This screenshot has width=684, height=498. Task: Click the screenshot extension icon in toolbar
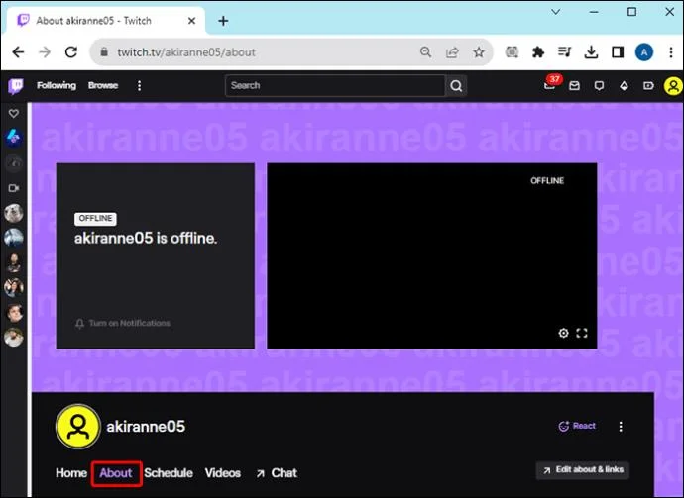512,52
